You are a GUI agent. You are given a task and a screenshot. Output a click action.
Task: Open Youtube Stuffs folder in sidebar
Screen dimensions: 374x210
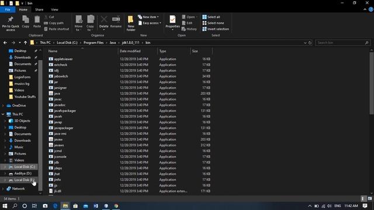[25, 97]
